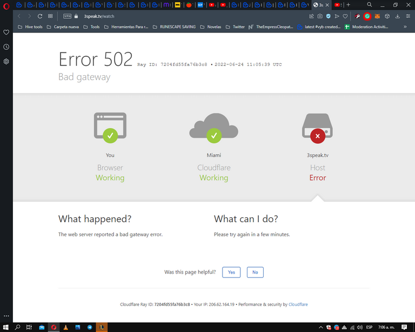The width and height of the screenshot is (415, 332).
Task: Open a new tab with plus button
Action: tap(349, 5)
